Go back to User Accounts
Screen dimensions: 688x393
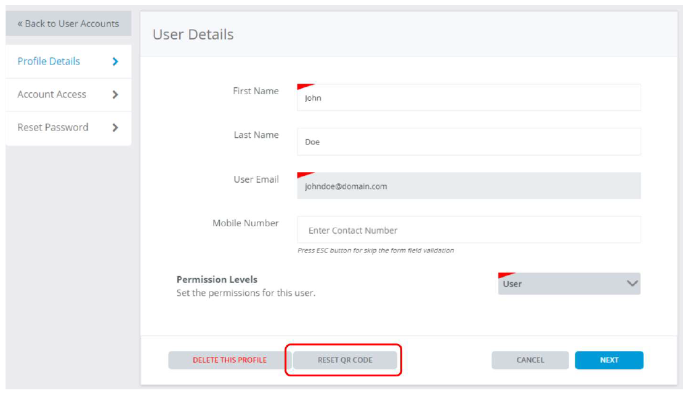[68, 24]
